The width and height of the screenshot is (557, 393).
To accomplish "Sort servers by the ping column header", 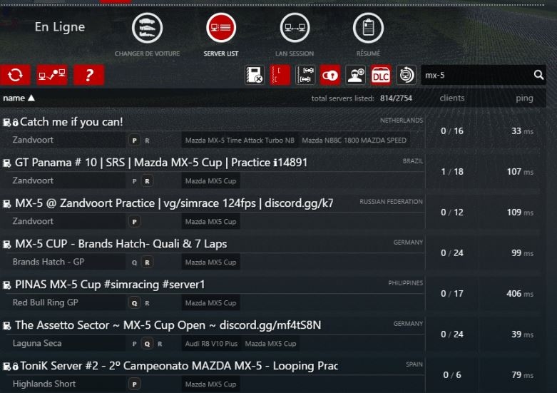I will click(x=524, y=98).
